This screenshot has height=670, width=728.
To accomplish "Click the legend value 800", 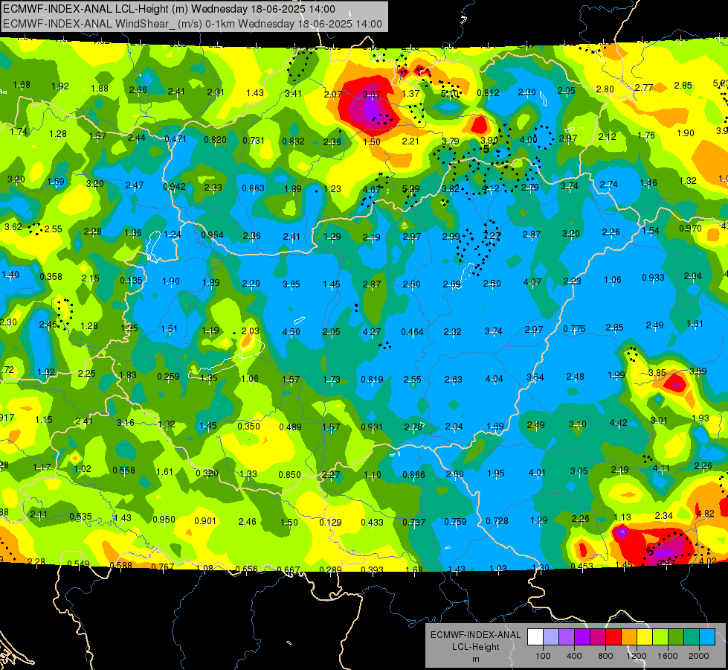I will (605, 656).
